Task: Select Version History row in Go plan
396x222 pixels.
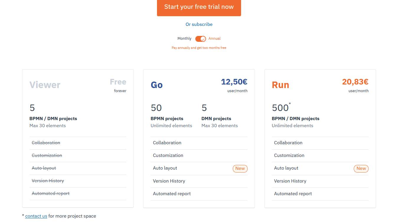Action: (199, 181)
